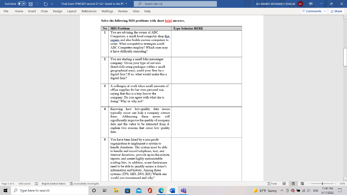
Task: Open File Explorer from taskbar
Action: click(x=116, y=190)
